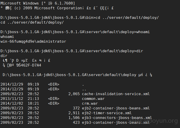Click the 2014/12/02 date of crm.war
Viewport: 180px width, 128px height.
coord(12,103)
